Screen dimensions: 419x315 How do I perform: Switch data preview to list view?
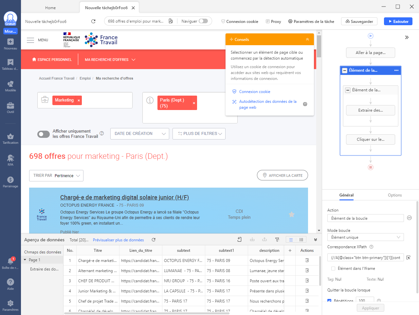(x=291, y=240)
